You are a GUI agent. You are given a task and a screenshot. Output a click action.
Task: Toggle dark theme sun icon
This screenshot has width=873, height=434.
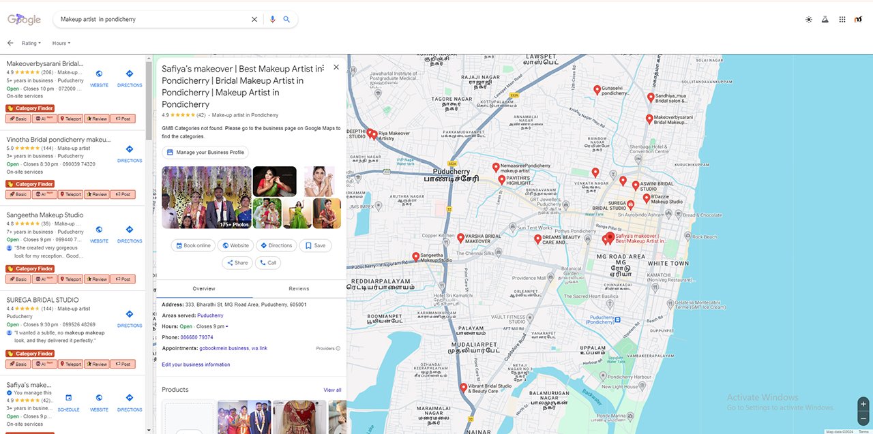[x=809, y=20]
